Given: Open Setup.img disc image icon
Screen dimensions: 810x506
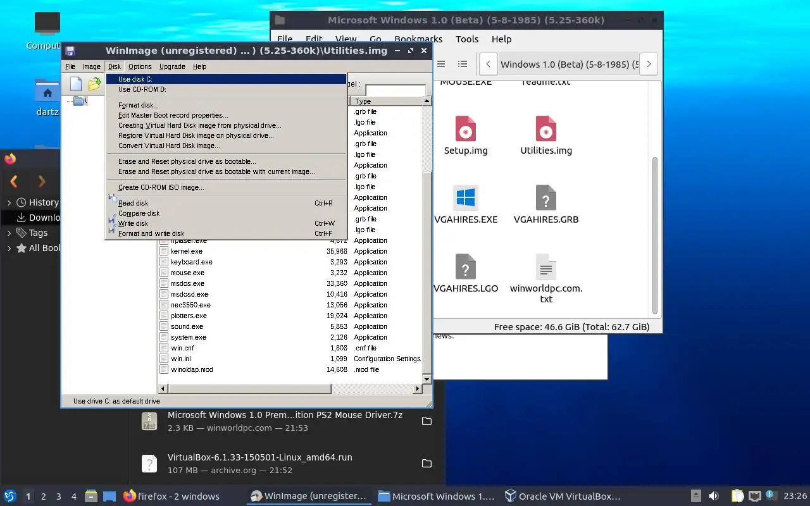Looking at the screenshot, I should coord(466,128).
